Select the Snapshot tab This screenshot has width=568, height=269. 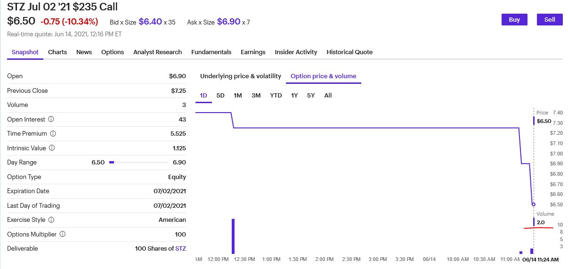[25, 52]
